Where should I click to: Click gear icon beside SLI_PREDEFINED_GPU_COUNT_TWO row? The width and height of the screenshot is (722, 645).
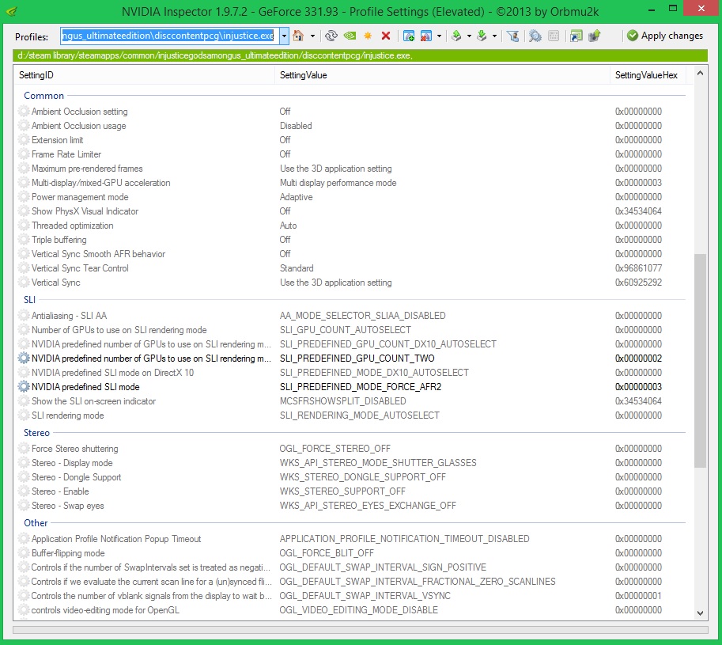pos(24,359)
